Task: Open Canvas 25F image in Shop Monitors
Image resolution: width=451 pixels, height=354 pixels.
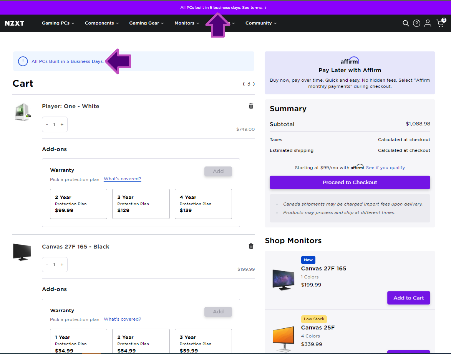Action: (x=283, y=339)
